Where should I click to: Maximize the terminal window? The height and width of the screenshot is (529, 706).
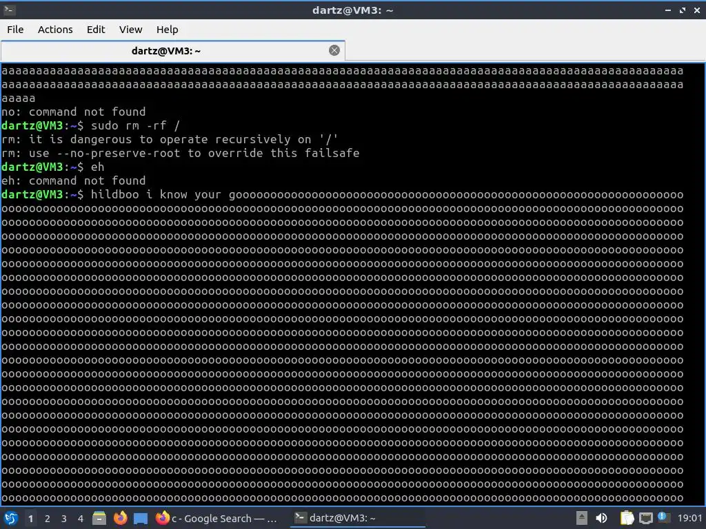pos(683,10)
